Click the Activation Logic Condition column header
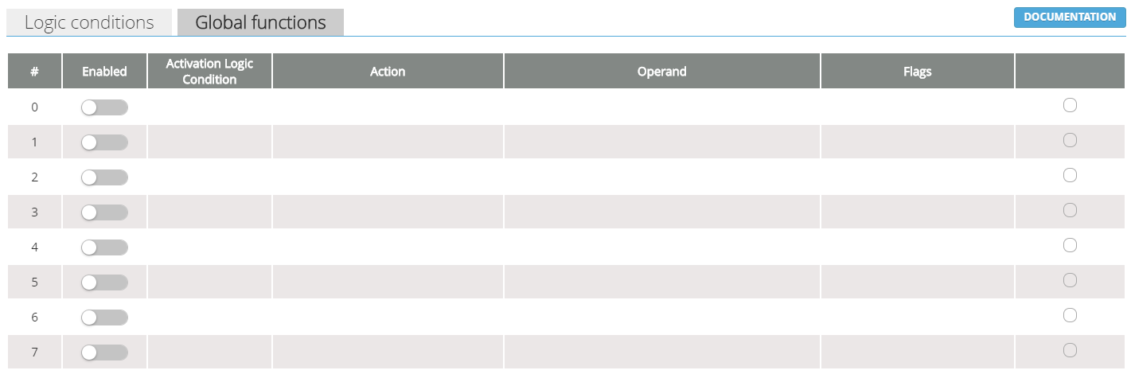Image resolution: width=1131 pixels, height=374 pixels. (209, 71)
